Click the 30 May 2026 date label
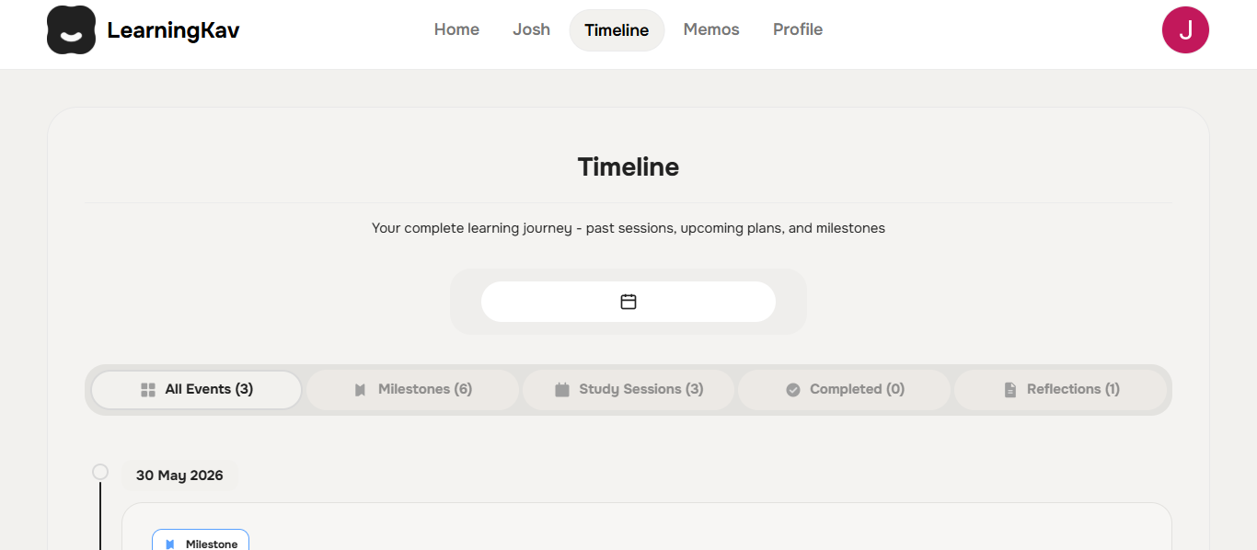The width and height of the screenshot is (1257, 550). pos(179,476)
